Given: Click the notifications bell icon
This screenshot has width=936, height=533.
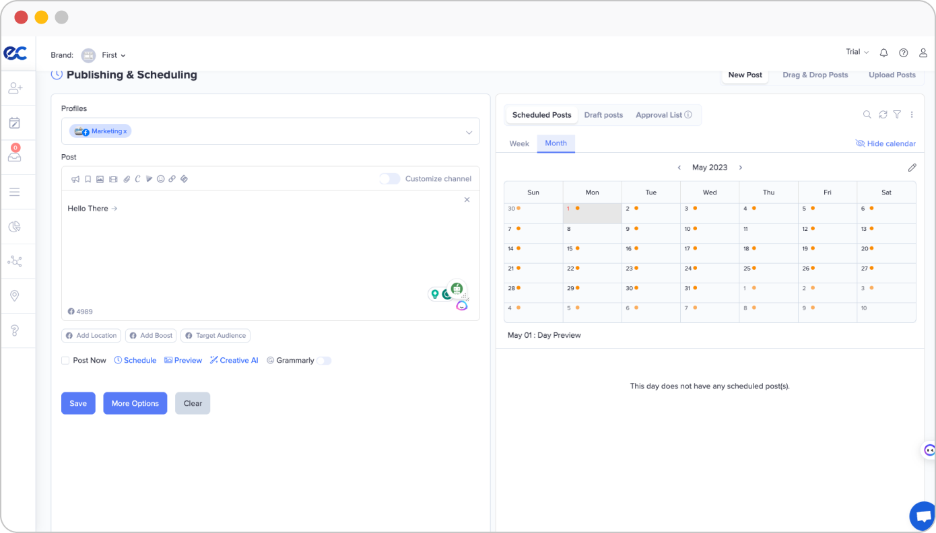Looking at the screenshot, I should click(x=883, y=53).
